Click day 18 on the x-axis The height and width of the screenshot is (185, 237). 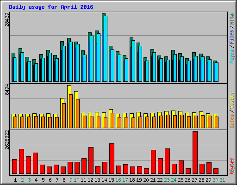pos(132,180)
